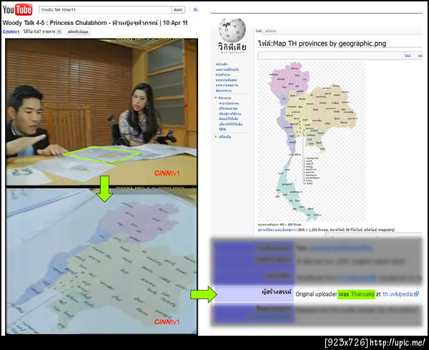Open เหตุการณ์ปัจจุบัน sidebar link
The width and height of the screenshot is (429, 350).
pos(227,69)
